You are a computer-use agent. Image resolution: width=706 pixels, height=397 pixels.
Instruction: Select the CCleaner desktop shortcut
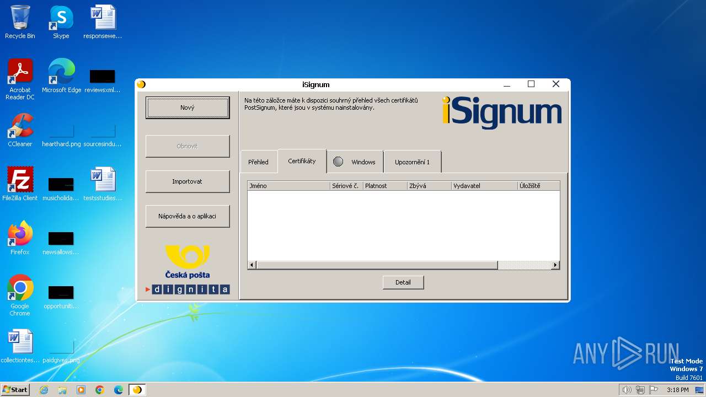pos(20,130)
